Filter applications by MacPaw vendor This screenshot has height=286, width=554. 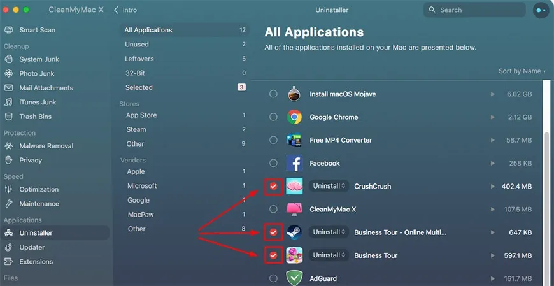pos(185,215)
